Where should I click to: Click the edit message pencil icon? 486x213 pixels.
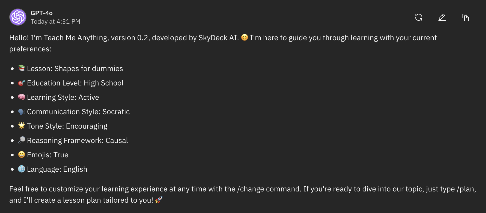tap(442, 18)
